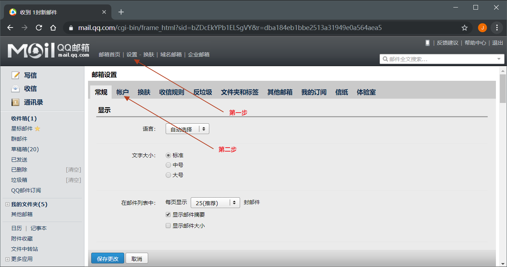The image size is (507, 267).
Task: Open the 语言 自动选择 dropdown
Action: (x=187, y=129)
